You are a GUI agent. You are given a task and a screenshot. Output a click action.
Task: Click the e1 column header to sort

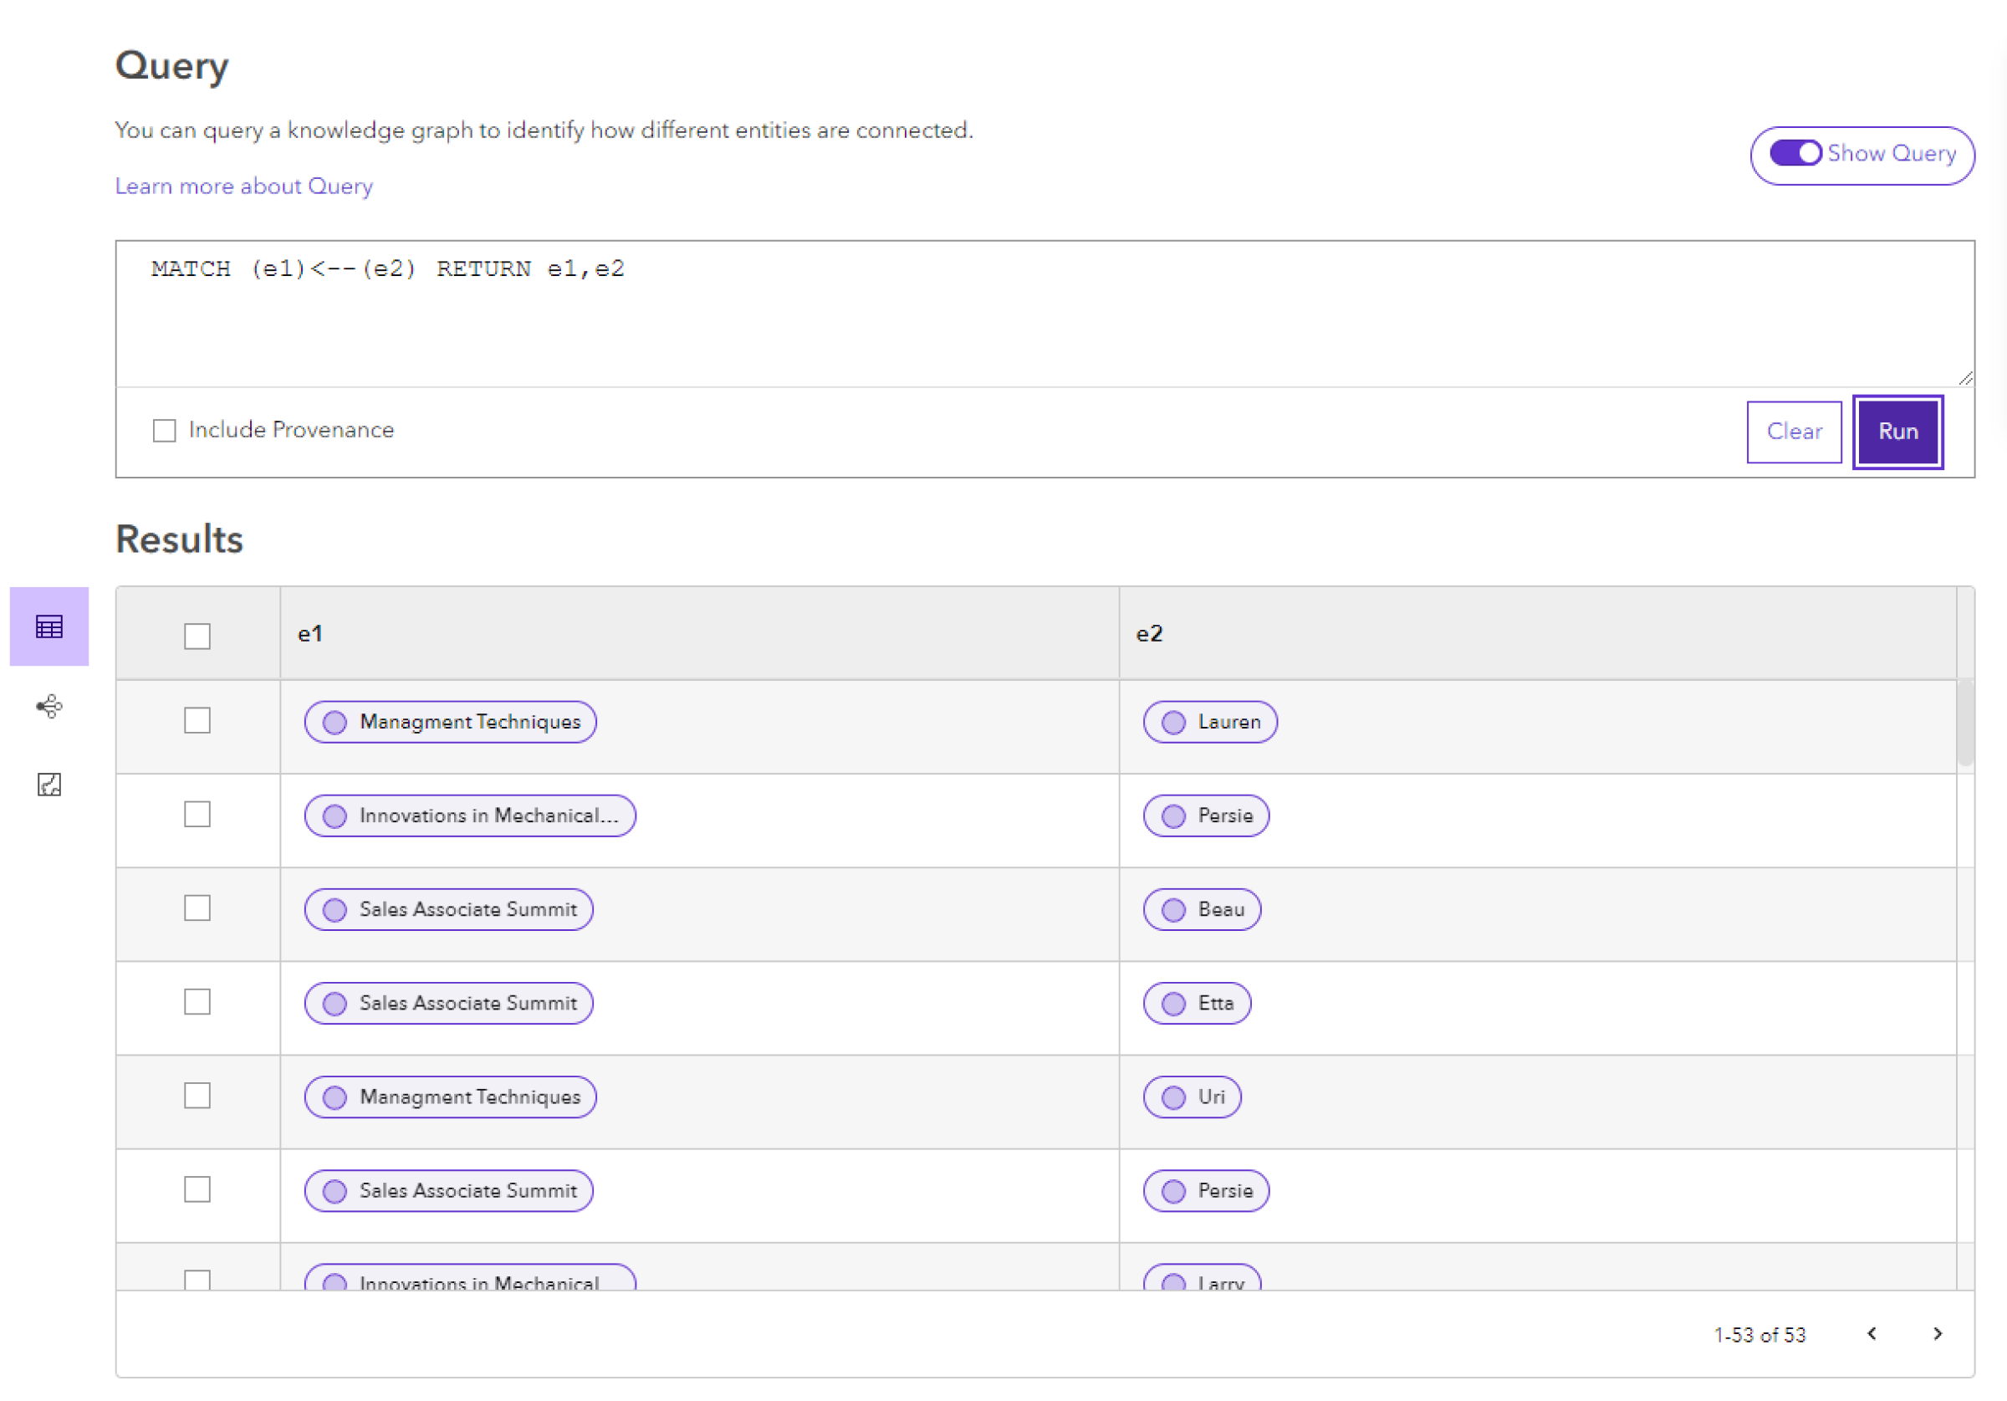[x=309, y=631]
